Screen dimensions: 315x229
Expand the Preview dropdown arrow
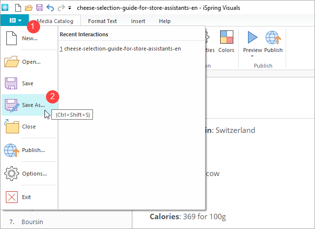tap(252, 56)
